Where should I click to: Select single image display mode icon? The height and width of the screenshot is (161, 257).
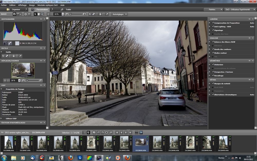coord(14,14)
